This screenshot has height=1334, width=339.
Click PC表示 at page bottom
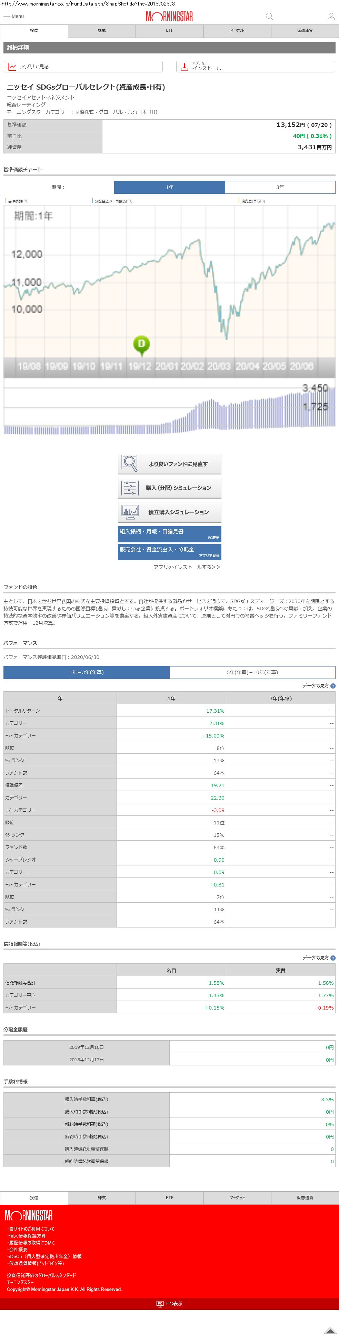[170, 1303]
